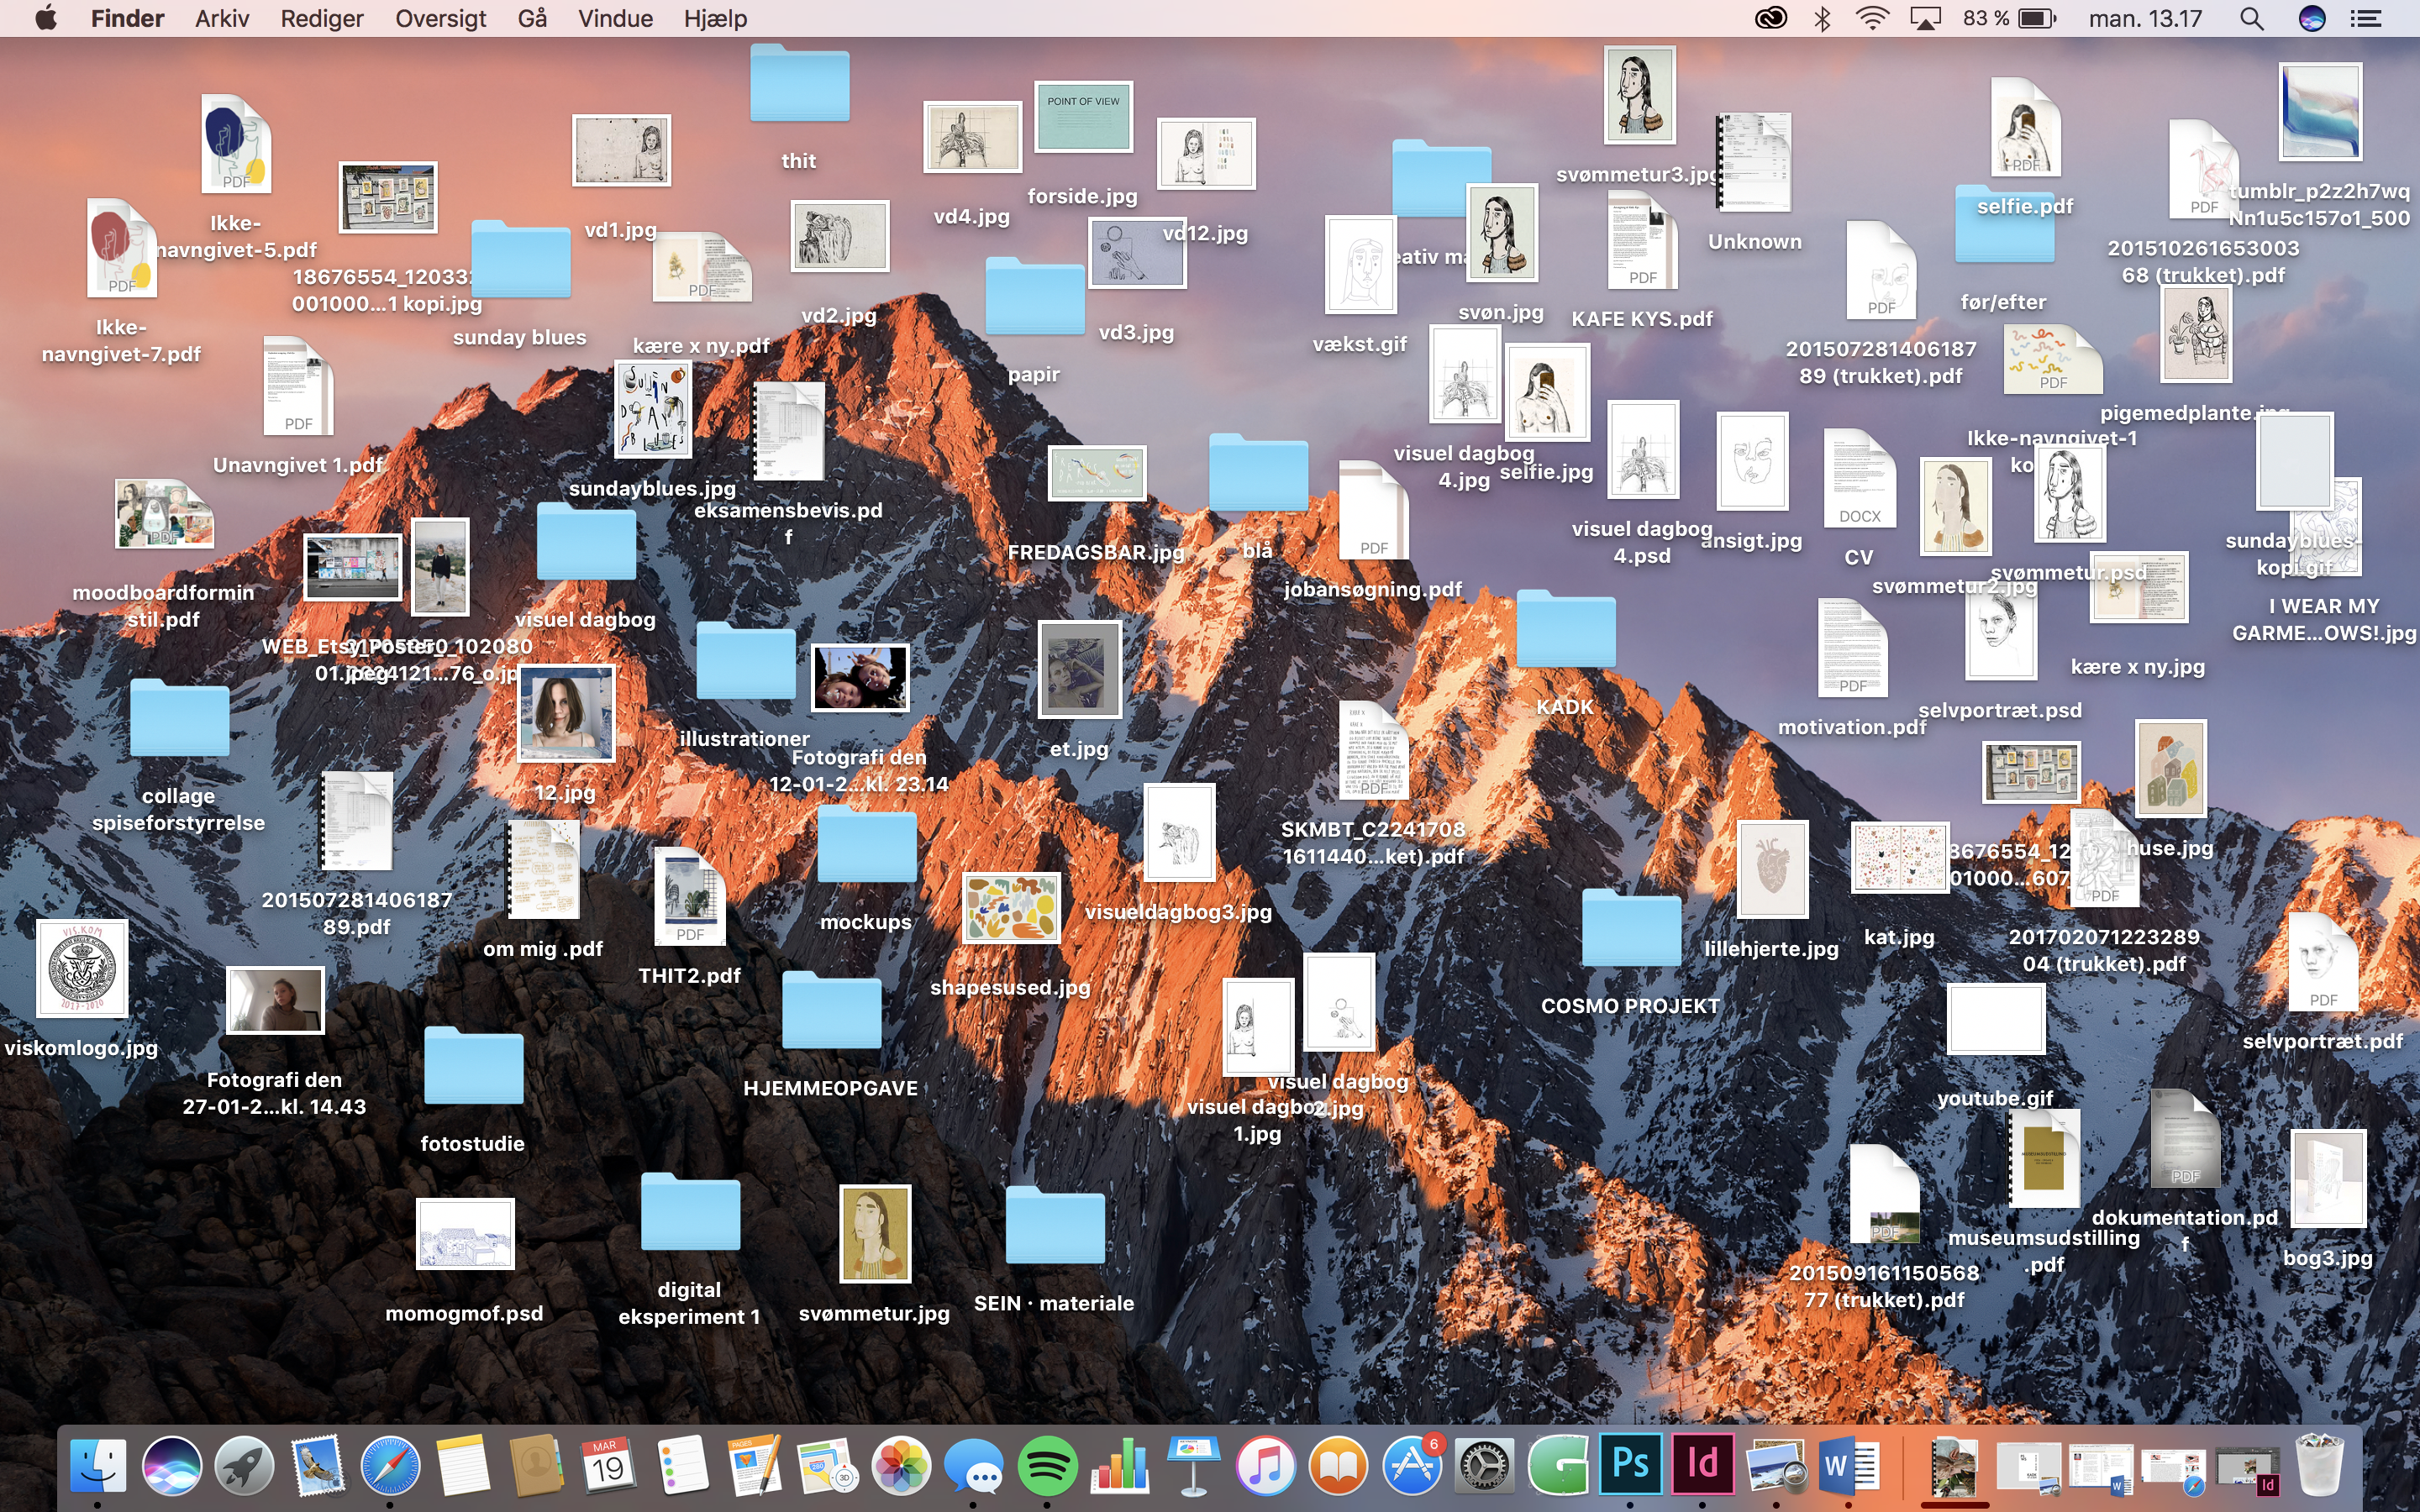2420x1512 pixels.
Task: Open the App Store dock icon
Action: click(x=1411, y=1466)
